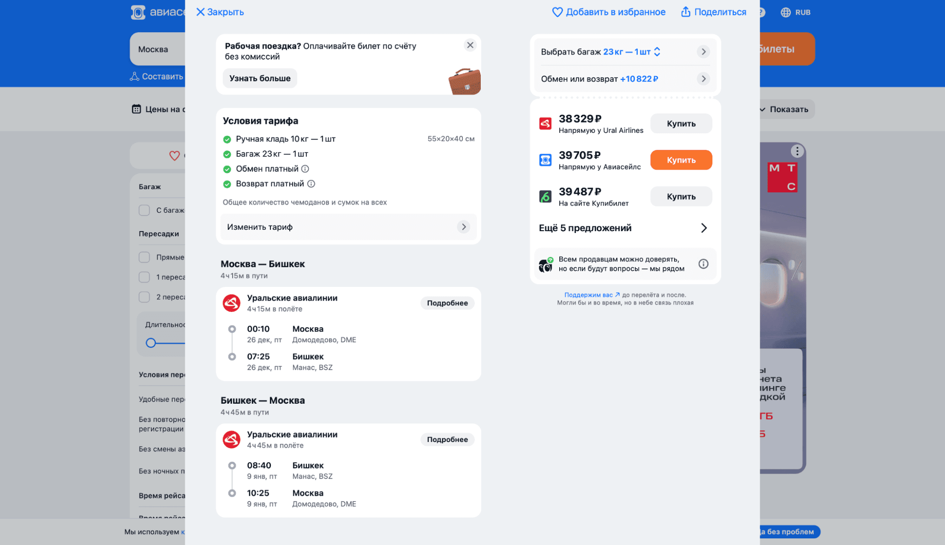Click the info icon next to Обмен платный
945x545 pixels.
pos(305,169)
